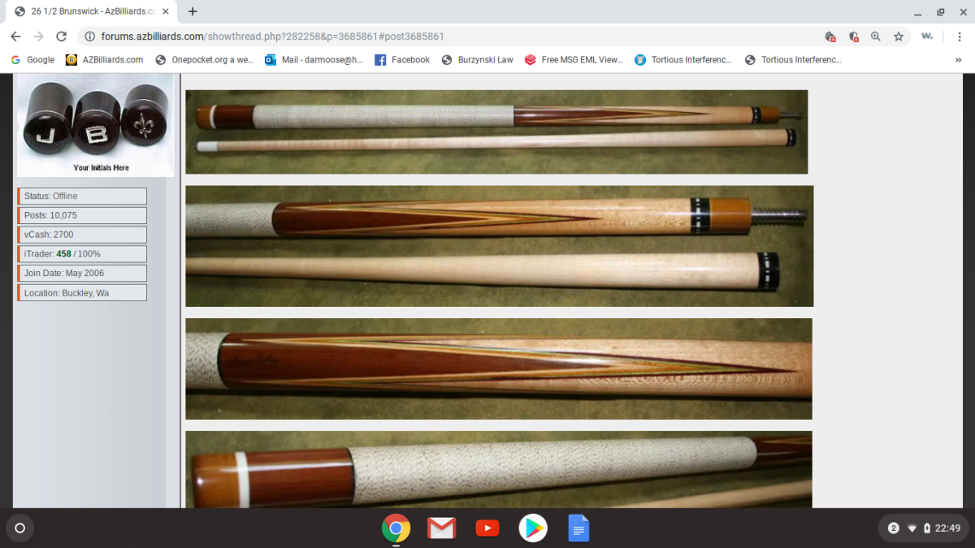Bookmark this page with star icon
This screenshot has width=975, height=548.
pos(899,37)
